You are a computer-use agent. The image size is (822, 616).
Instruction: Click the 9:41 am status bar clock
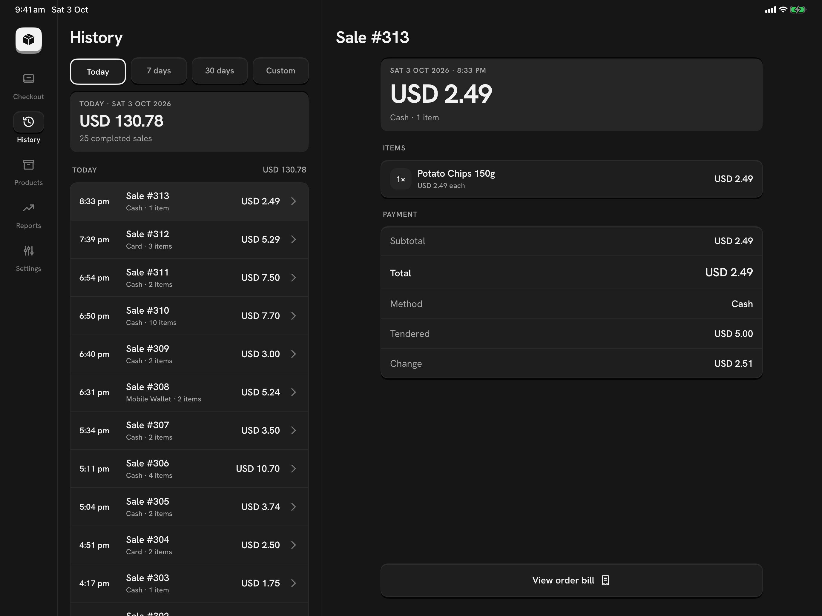pos(30,10)
